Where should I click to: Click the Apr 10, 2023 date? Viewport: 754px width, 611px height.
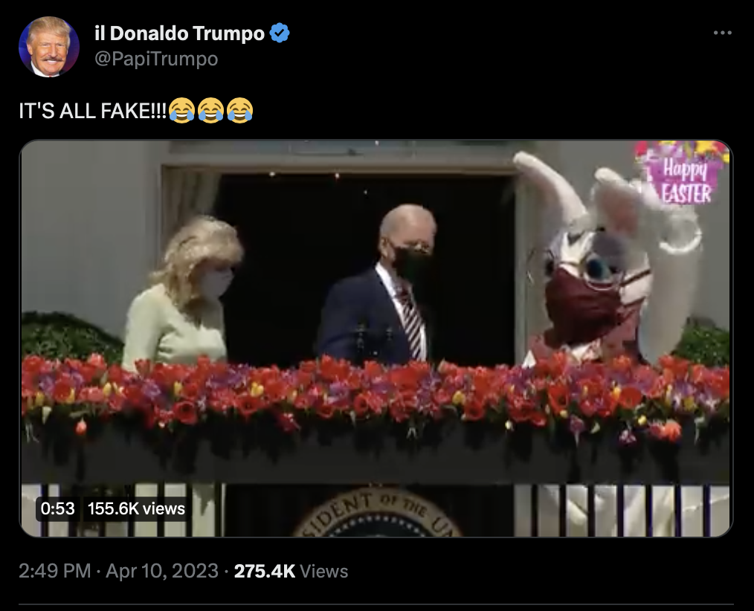(x=162, y=571)
